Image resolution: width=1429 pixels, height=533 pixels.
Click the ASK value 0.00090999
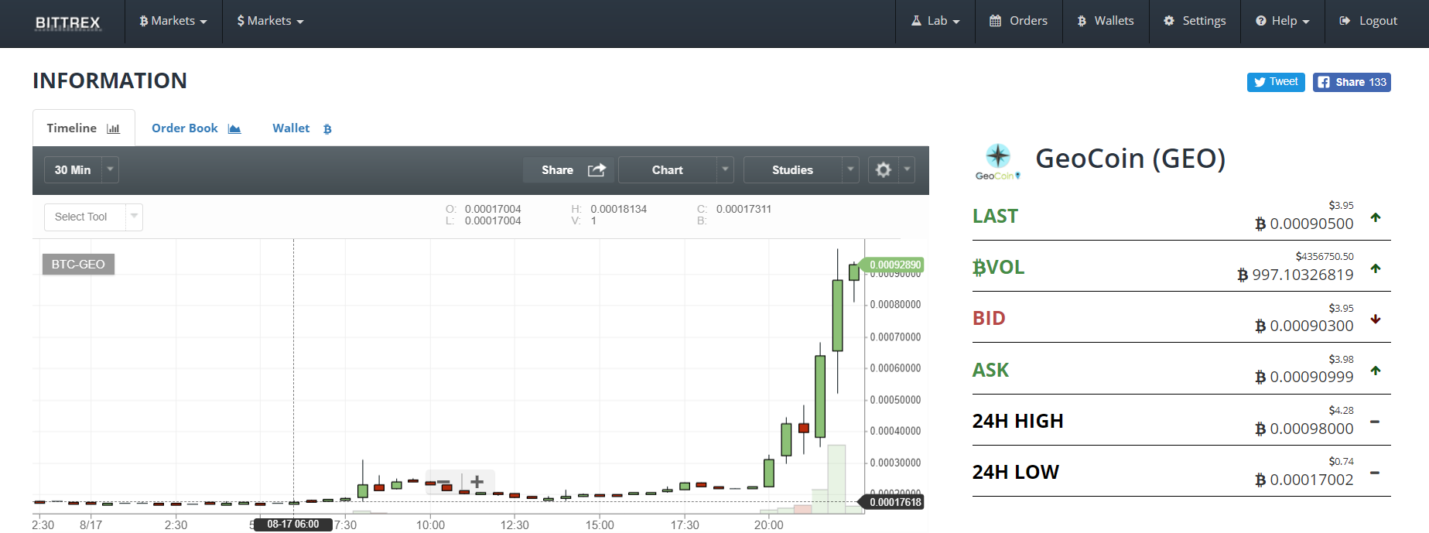1304,377
